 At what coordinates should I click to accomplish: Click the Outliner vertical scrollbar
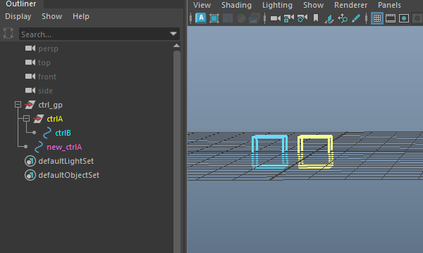click(x=177, y=150)
